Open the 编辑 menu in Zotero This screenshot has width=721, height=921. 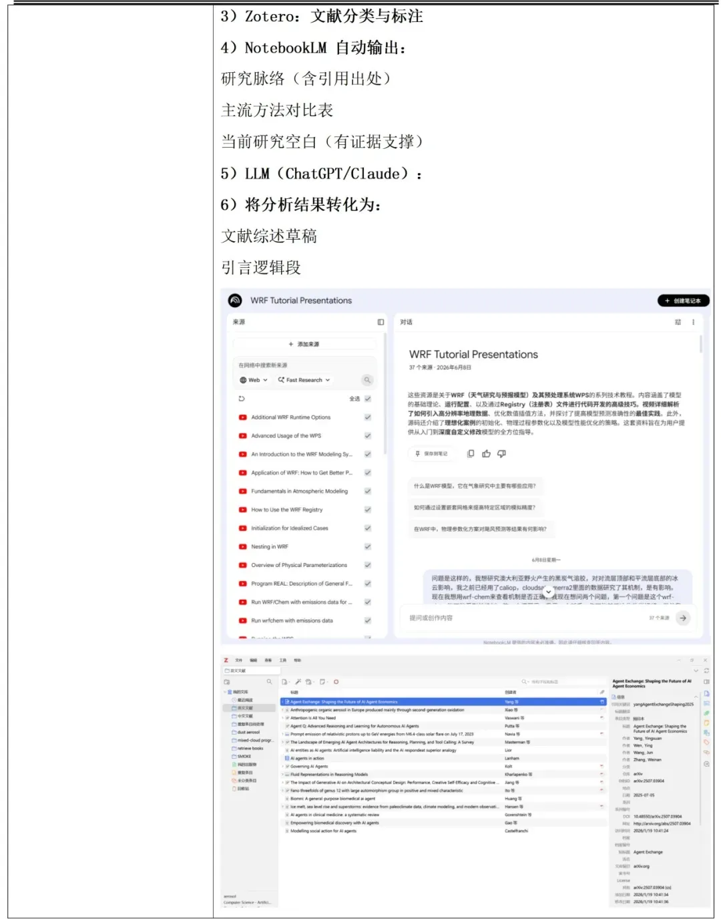click(x=253, y=660)
